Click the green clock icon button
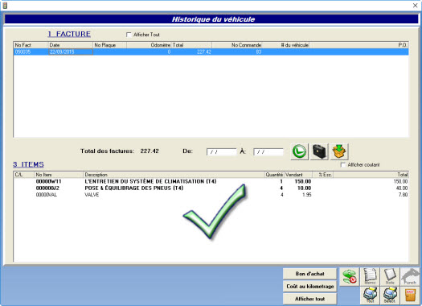Screen dimensions: 422x306 click(299, 151)
